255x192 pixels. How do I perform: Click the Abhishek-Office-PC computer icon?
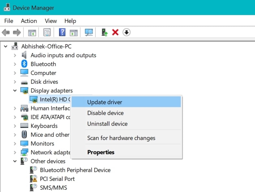coord(15,46)
